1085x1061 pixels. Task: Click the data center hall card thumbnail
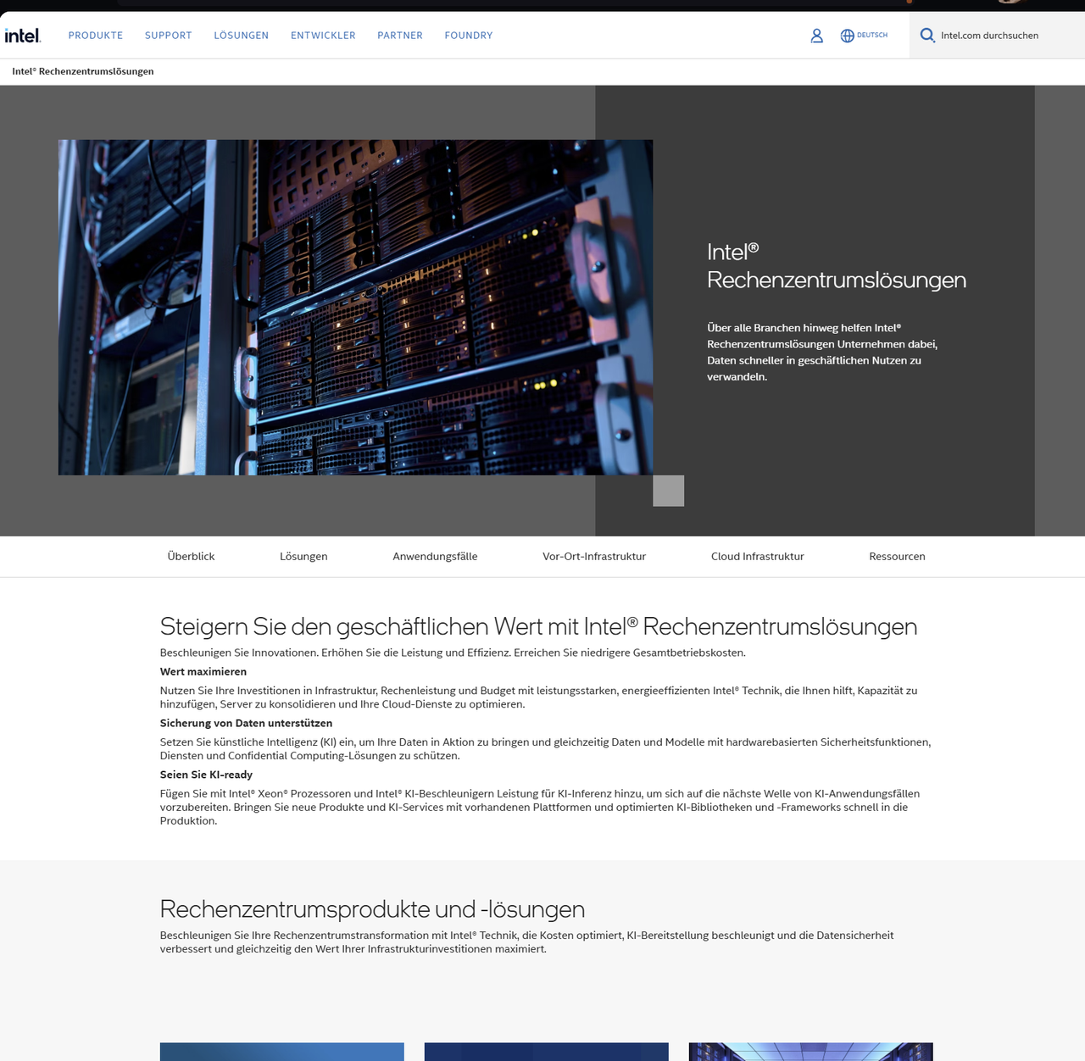[x=810, y=1052]
